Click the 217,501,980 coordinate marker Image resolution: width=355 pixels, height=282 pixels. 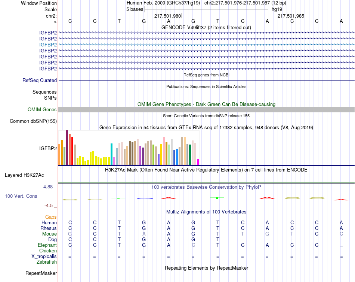tap(168, 16)
